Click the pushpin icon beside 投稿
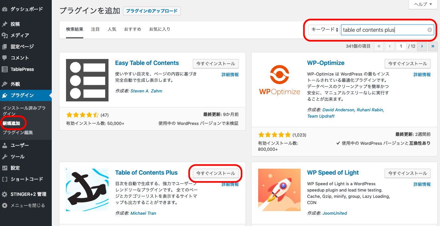440x226 pixels. [5, 24]
